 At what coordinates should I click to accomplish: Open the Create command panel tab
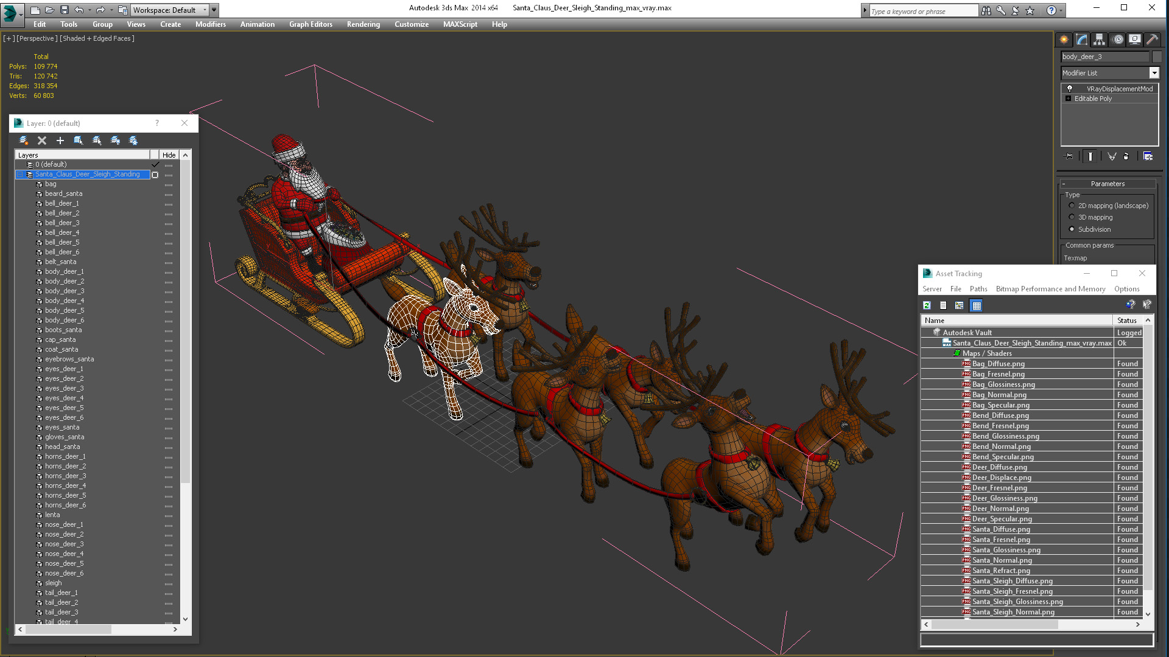click(x=1064, y=40)
